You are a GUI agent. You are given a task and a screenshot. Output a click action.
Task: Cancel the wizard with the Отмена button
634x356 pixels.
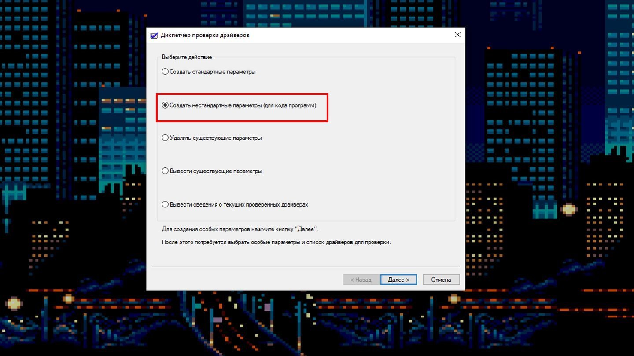[441, 280]
